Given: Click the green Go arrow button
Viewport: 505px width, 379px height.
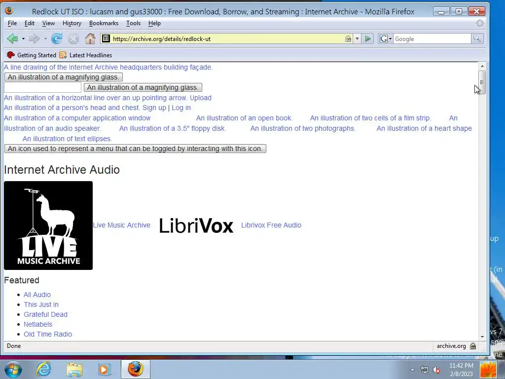Looking at the screenshot, I should (368, 38).
